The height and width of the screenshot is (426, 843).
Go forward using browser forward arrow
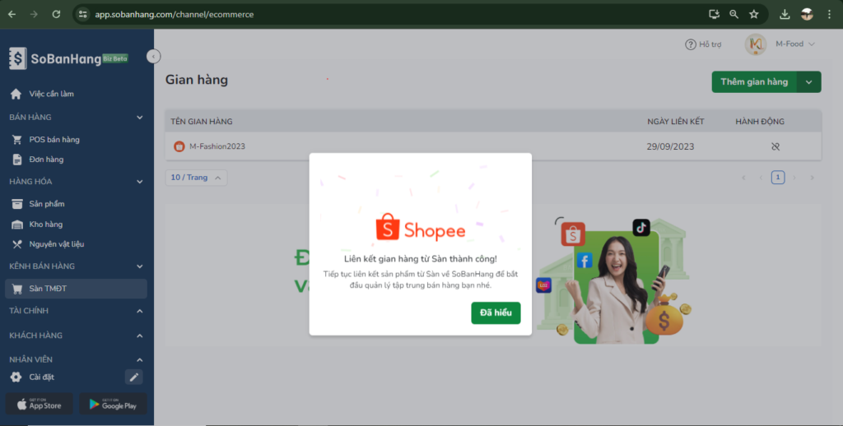click(x=34, y=15)
